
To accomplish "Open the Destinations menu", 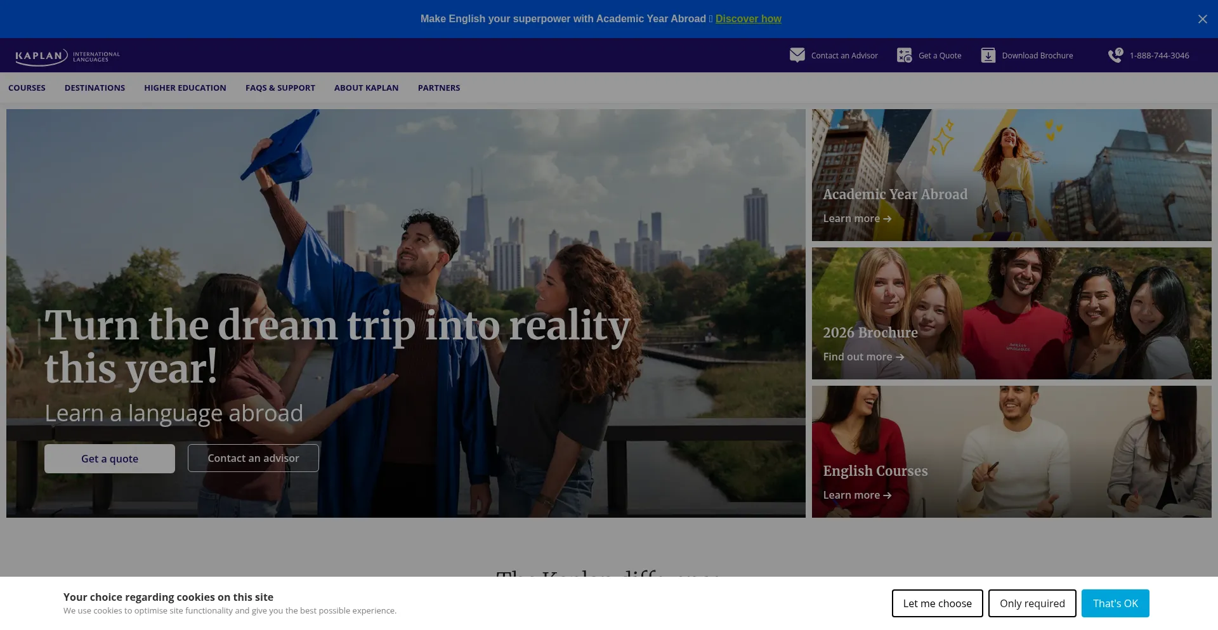I will (95, 88).
